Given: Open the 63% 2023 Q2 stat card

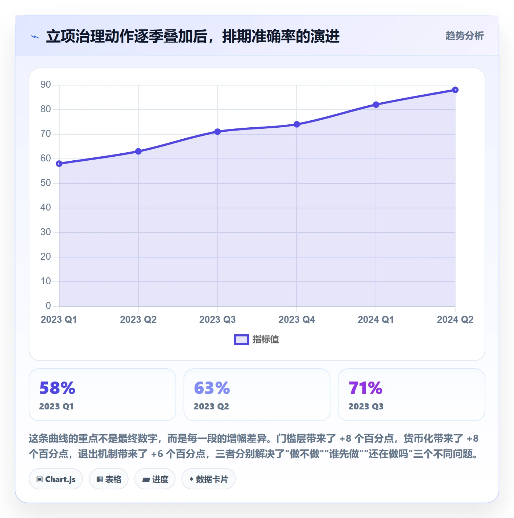Looking at the screenshot, I should click(x=257, y=395).
